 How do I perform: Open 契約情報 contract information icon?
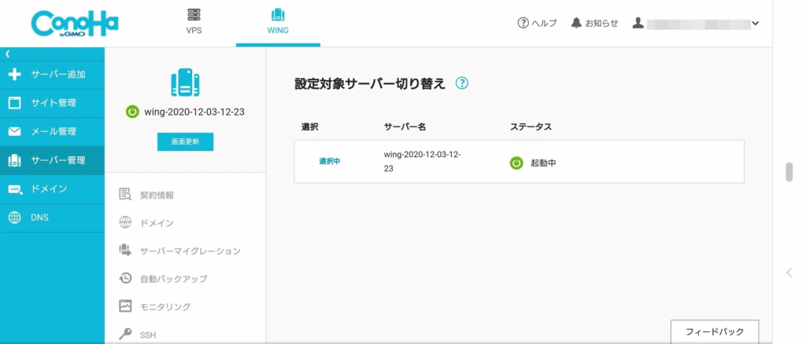point(125,195)
